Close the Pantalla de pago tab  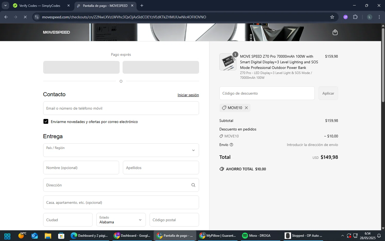(132, 6)
